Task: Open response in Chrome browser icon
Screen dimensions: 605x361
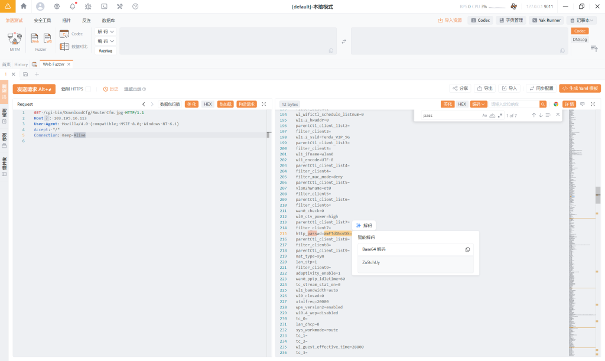Action: [555, 104]
